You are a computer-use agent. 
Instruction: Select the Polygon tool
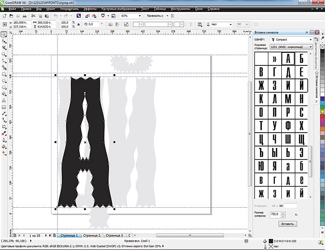click(4, 87)
